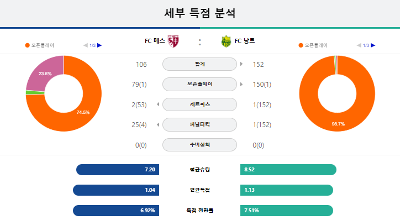Go to next left chart page arrow
This screenshot has width=400, height=220.
[99, 45]
